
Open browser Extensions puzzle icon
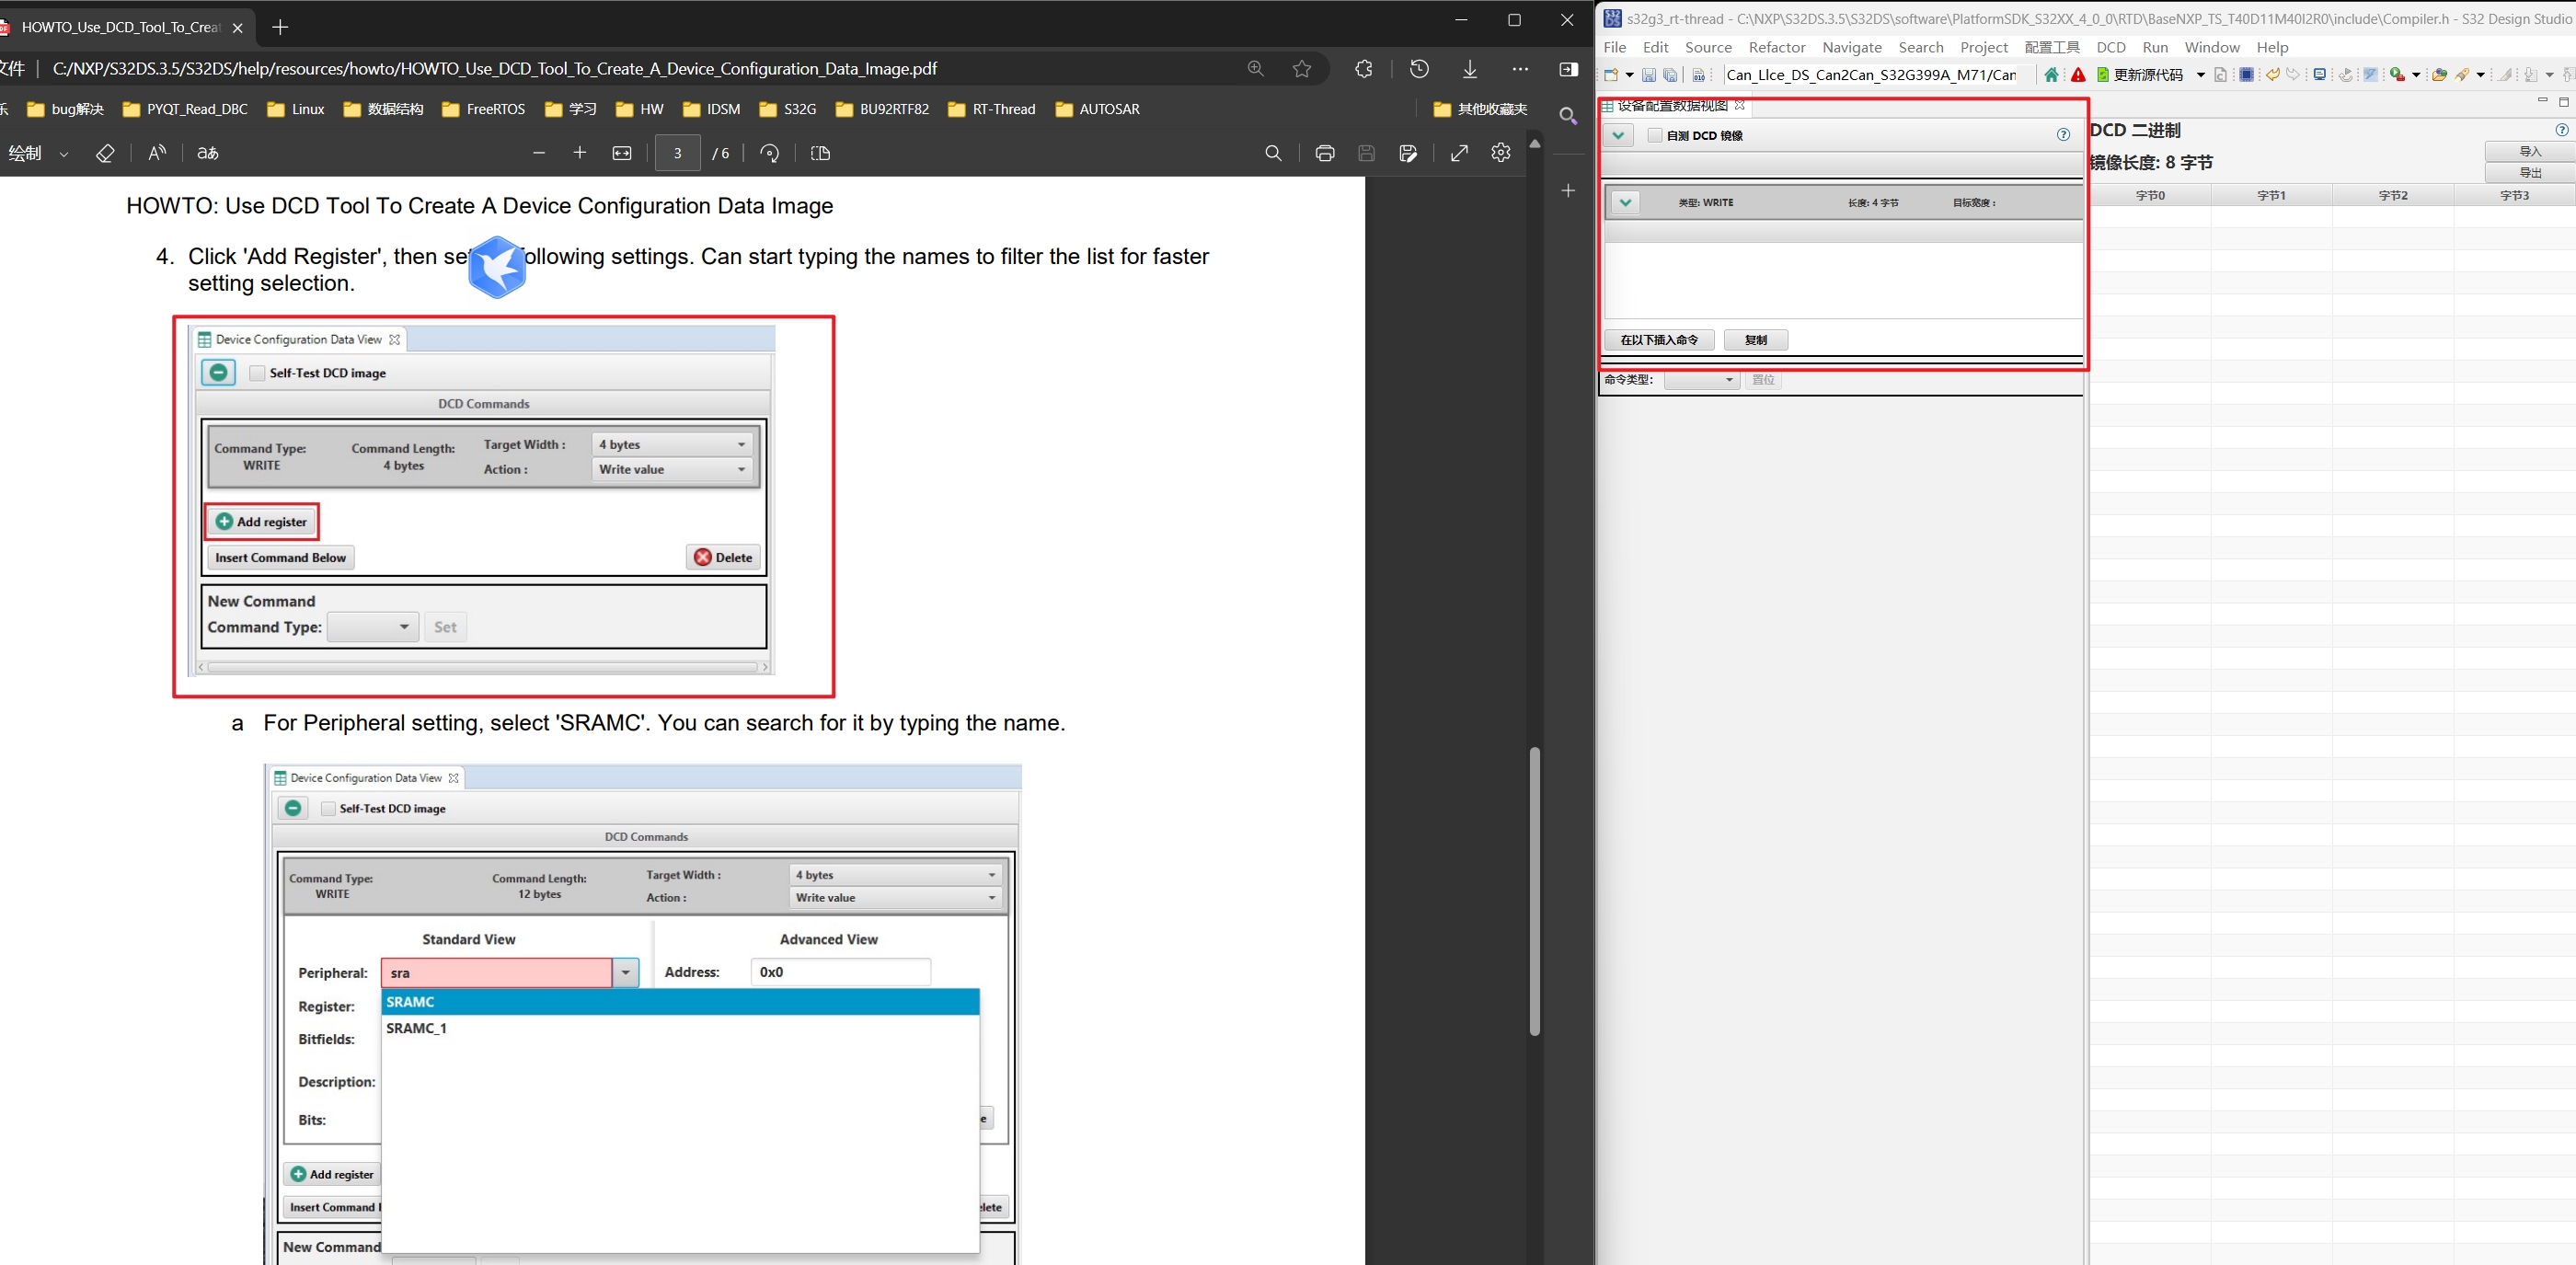[x=1363, y=68]
